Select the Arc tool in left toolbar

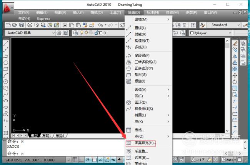click(x=6, y=75)
